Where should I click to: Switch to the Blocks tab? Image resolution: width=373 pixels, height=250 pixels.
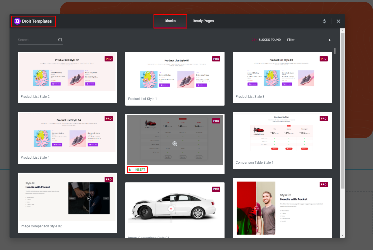170,21
